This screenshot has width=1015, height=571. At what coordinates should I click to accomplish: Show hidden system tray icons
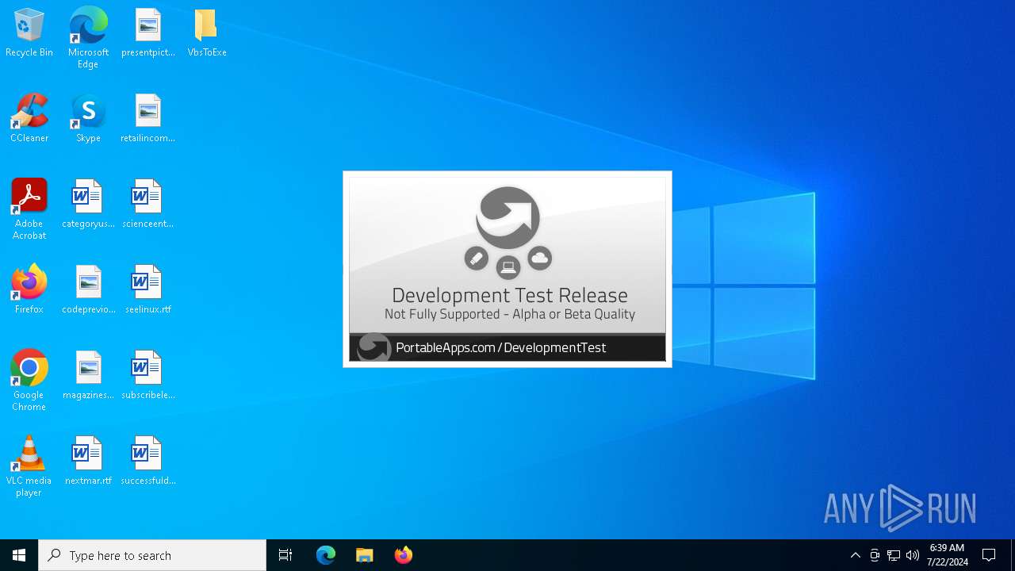[x=856, y=555]
